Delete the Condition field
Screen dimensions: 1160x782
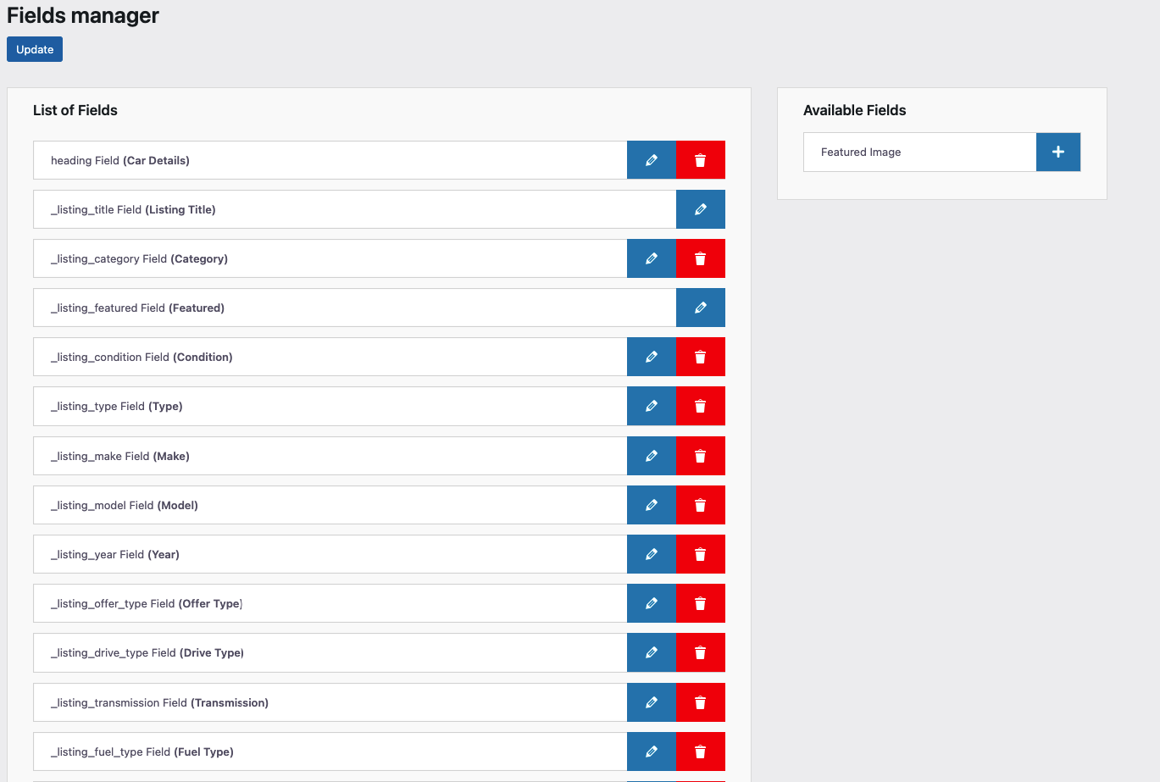[x=700, y=357]
